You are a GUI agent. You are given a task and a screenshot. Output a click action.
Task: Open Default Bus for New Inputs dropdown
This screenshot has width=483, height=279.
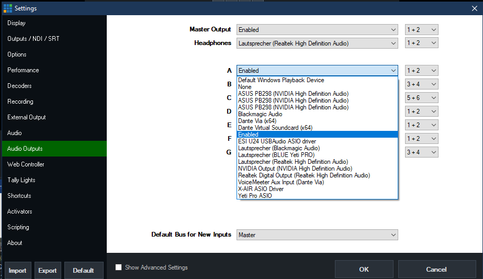click(317, 235)
